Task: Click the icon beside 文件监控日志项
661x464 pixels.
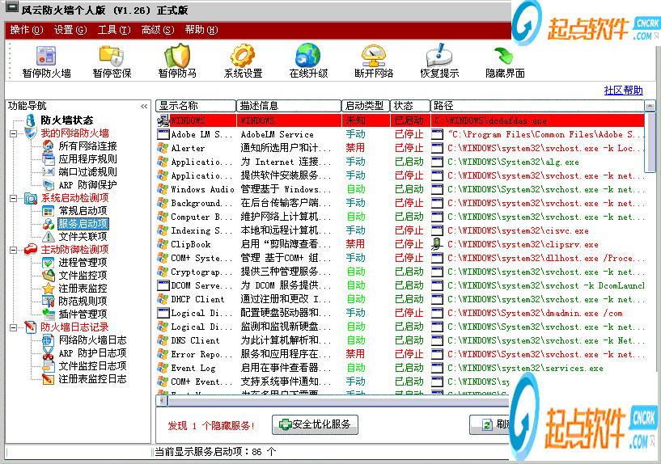Action: pos(48,366)
